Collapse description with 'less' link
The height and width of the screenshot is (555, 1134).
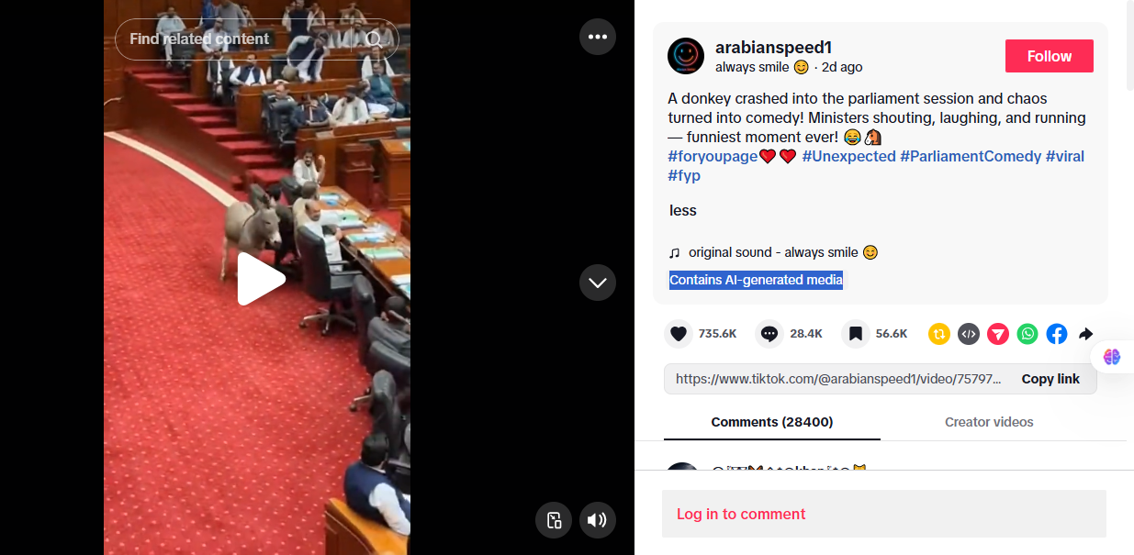coord(683,210)
